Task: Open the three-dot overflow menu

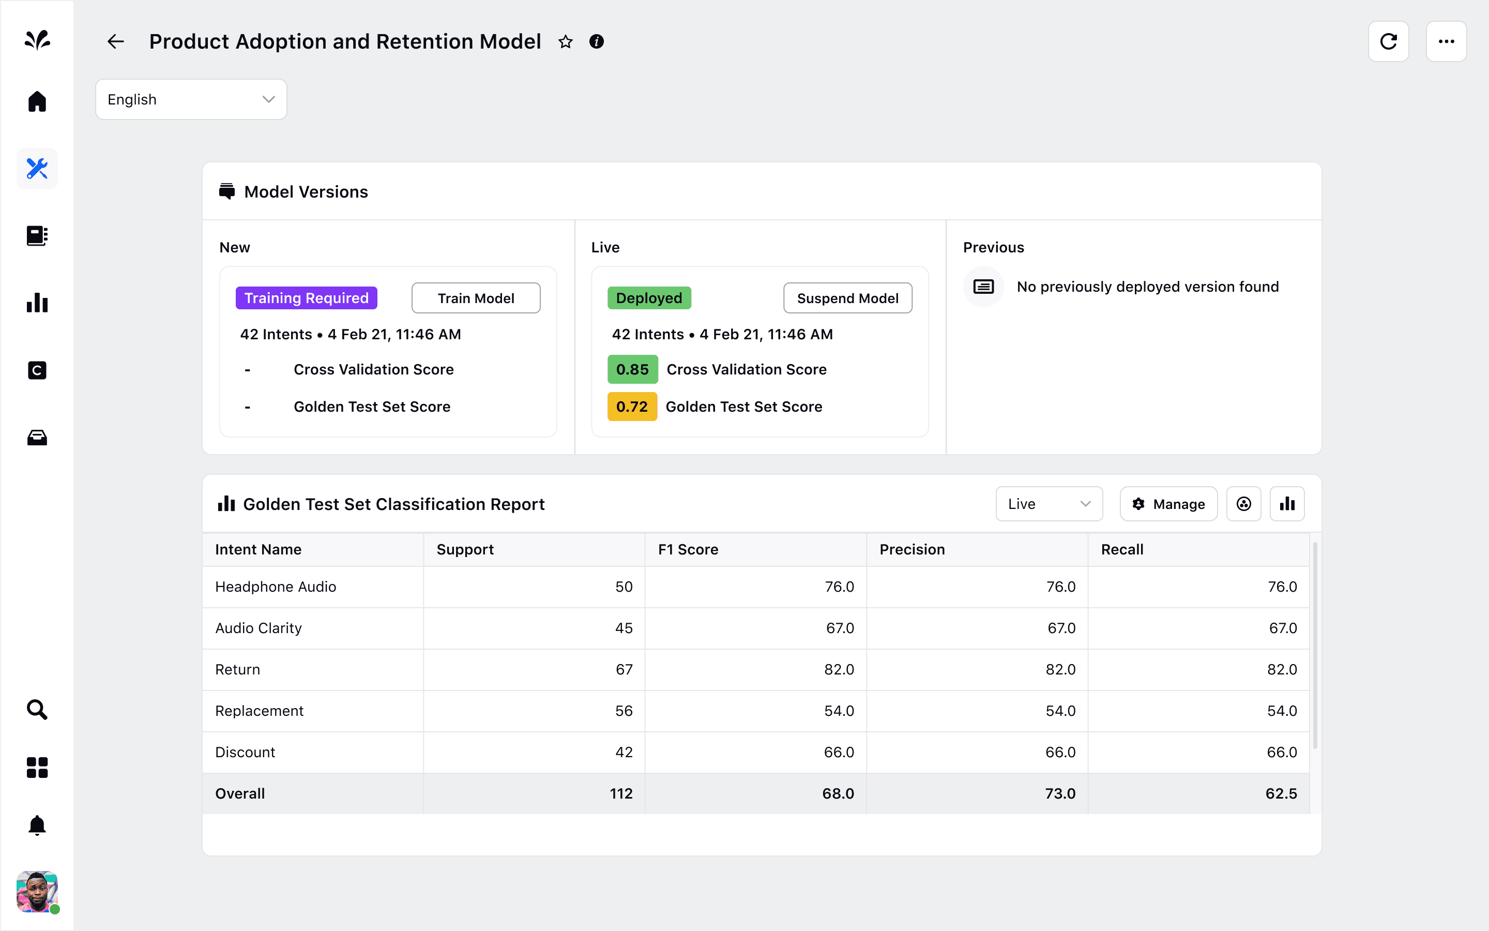Action: coord(1446,41)
